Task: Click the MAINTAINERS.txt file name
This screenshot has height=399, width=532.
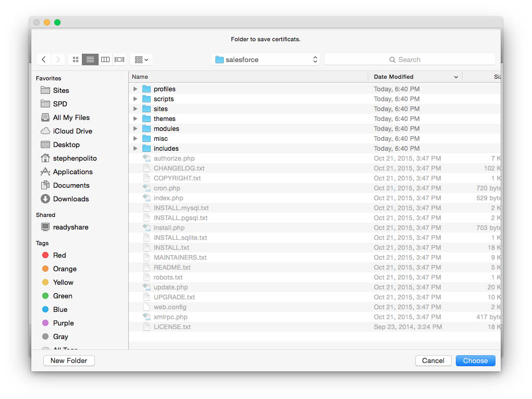Action: [x=180, y=258]
